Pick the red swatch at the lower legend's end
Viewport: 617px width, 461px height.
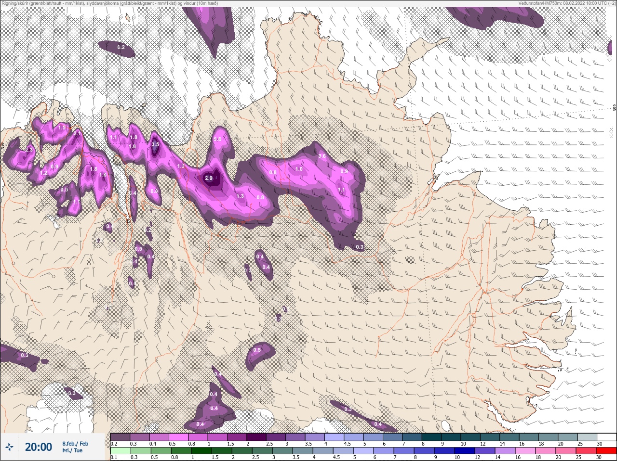pos(606,450)
